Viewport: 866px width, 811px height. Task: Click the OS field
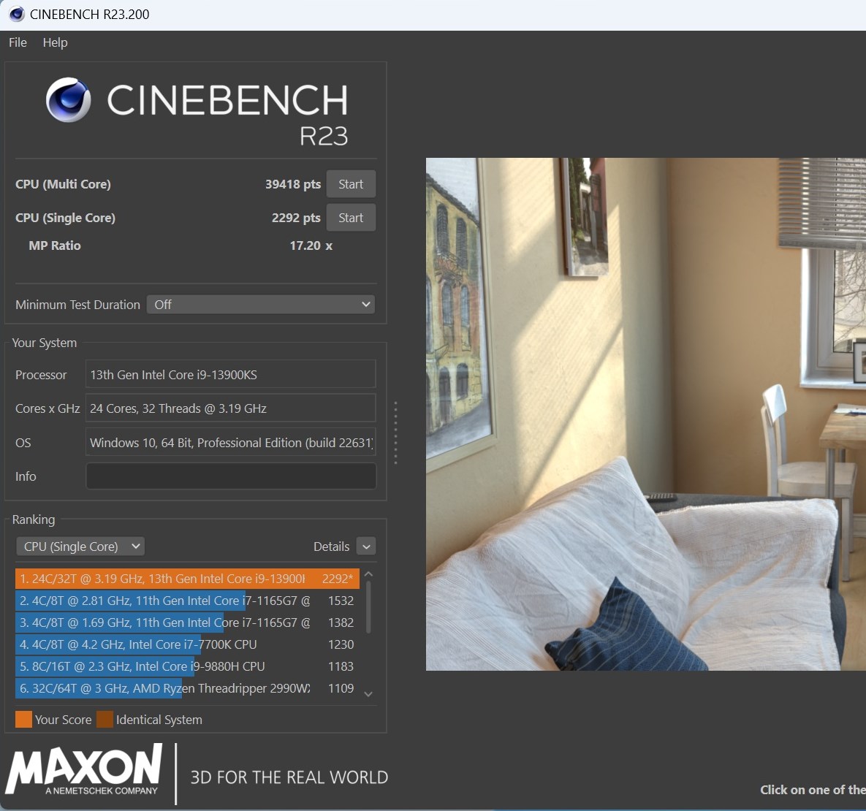(x=231, y=442)
